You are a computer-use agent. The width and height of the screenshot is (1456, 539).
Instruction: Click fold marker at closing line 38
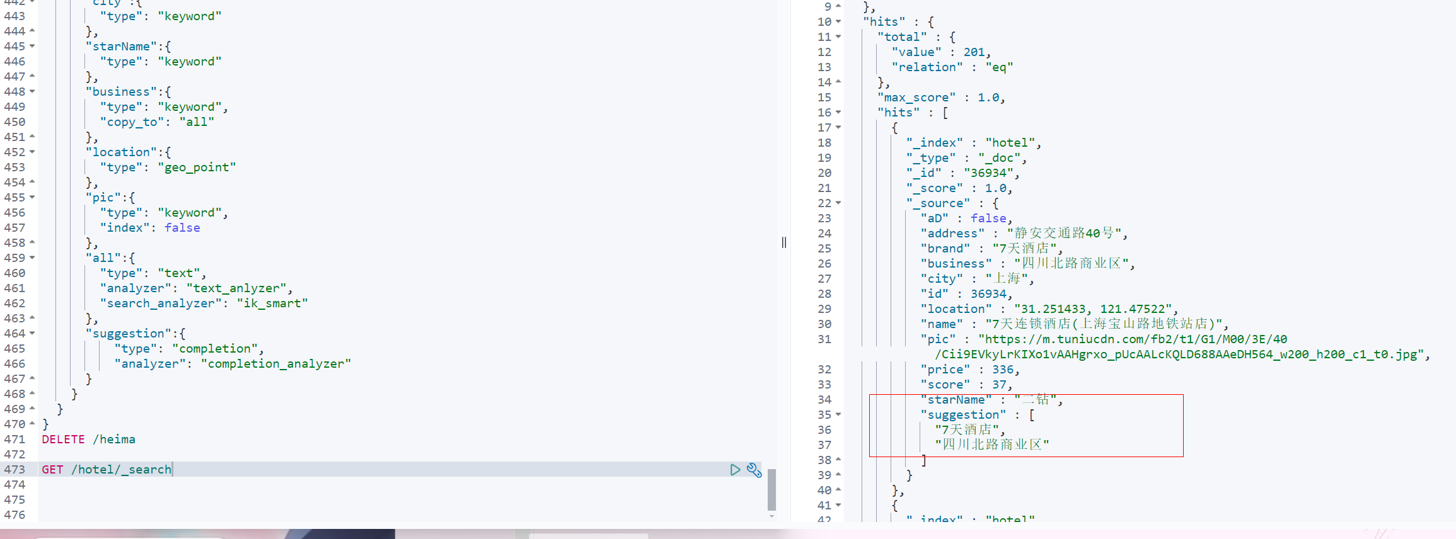coord(838,460)
